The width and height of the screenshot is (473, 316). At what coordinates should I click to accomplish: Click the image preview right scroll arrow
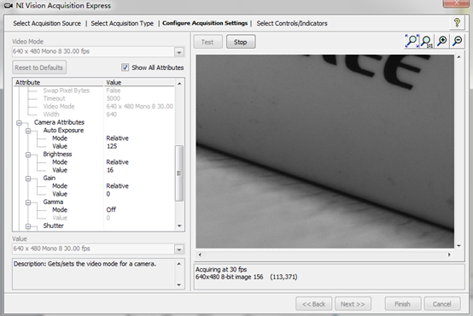point(449,255)
